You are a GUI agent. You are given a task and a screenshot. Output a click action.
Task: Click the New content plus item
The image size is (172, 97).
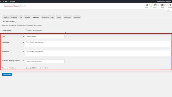(x=13, y=2)
